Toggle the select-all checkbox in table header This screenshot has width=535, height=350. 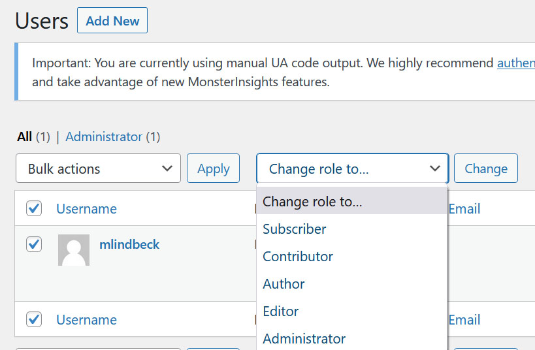point(34,208)
